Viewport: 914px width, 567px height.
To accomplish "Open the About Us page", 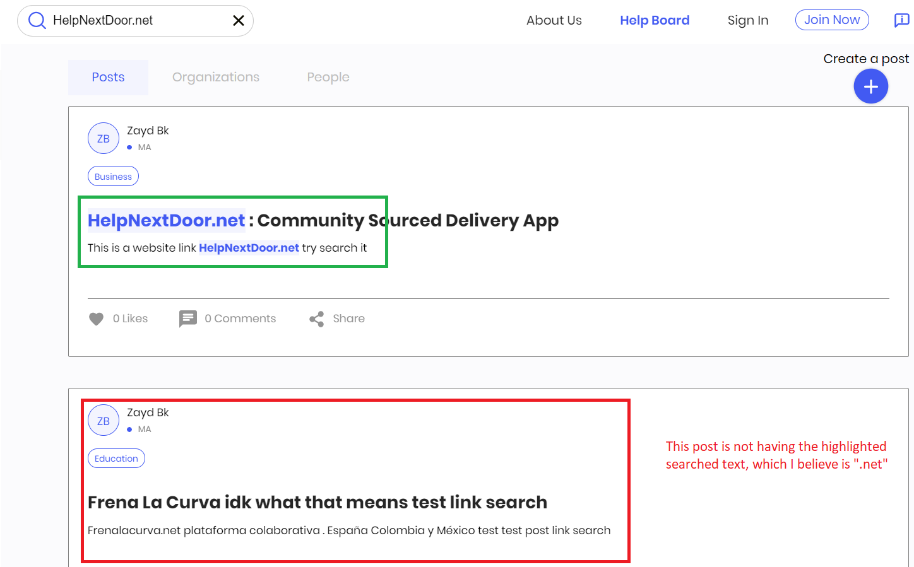I will coord(554,20).
